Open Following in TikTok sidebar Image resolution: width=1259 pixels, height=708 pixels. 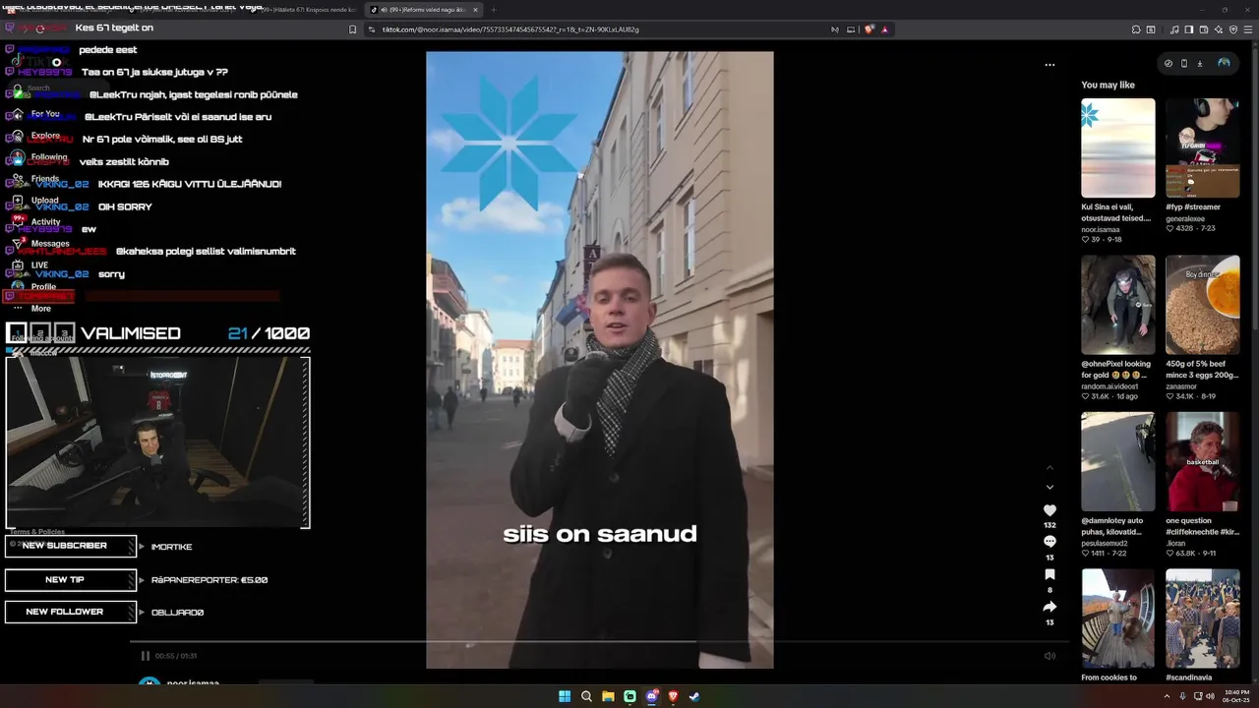tap(49, 157)
